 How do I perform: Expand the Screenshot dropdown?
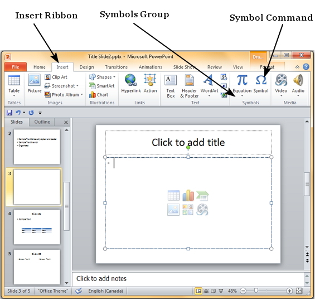(77, 86)
